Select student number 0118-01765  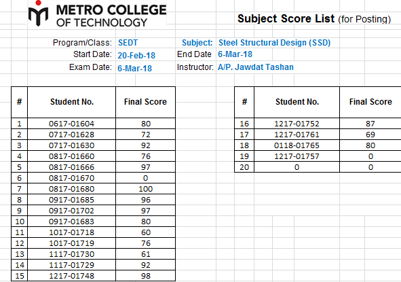pos(297,145)
